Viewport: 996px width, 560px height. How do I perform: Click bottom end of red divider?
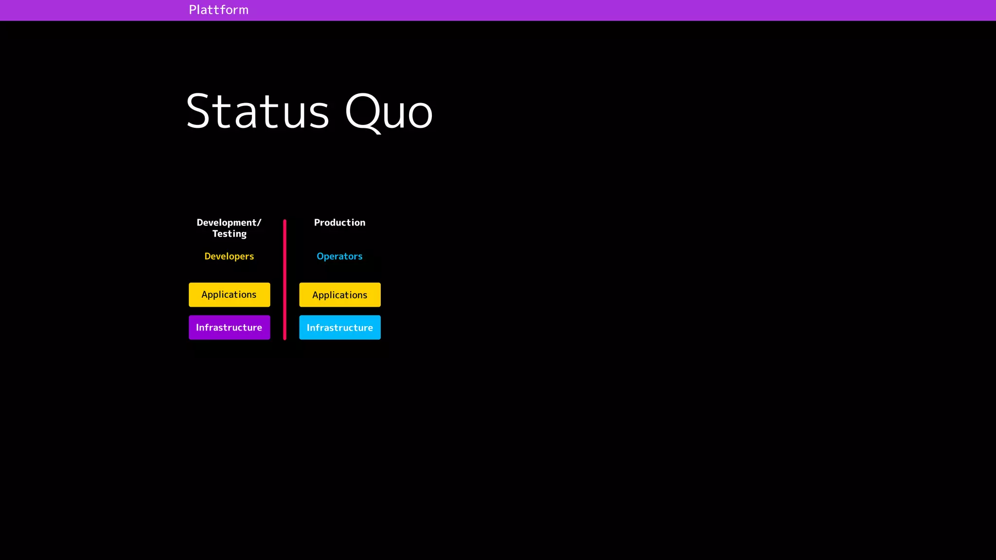pos(285,337)
